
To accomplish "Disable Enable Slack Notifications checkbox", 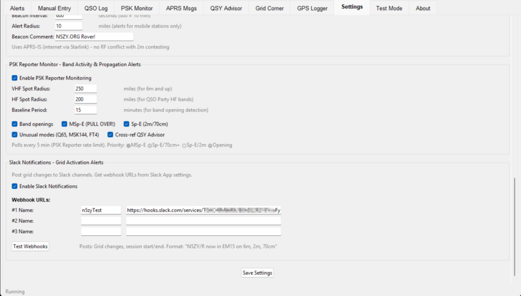I will point(14,186).
